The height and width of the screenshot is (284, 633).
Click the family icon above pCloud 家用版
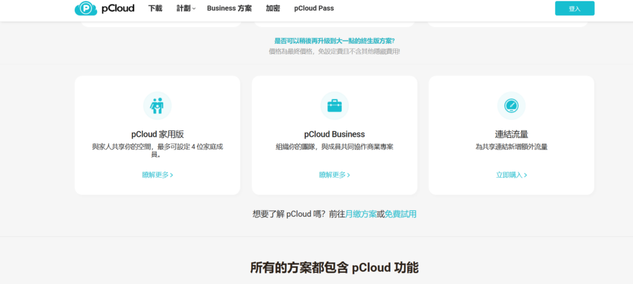coord(158,106)
